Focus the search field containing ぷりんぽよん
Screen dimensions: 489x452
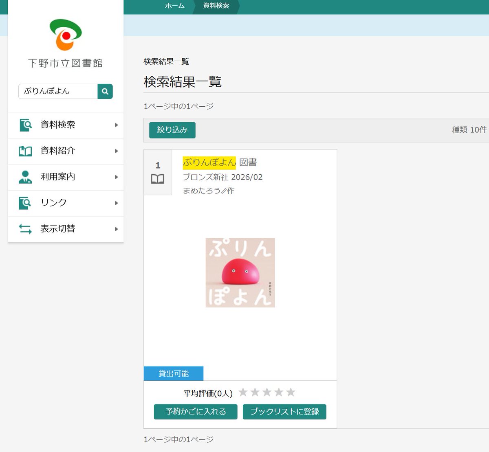(x=58, y=91)
